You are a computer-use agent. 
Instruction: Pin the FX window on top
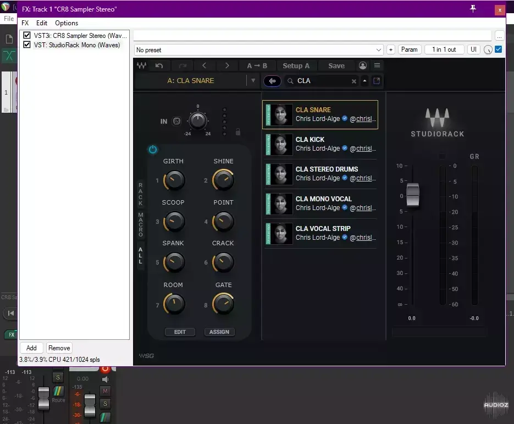pos(473,9)
